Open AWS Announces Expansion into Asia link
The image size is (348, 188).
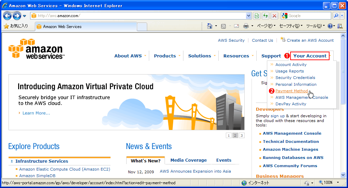[x=195, y=171]
